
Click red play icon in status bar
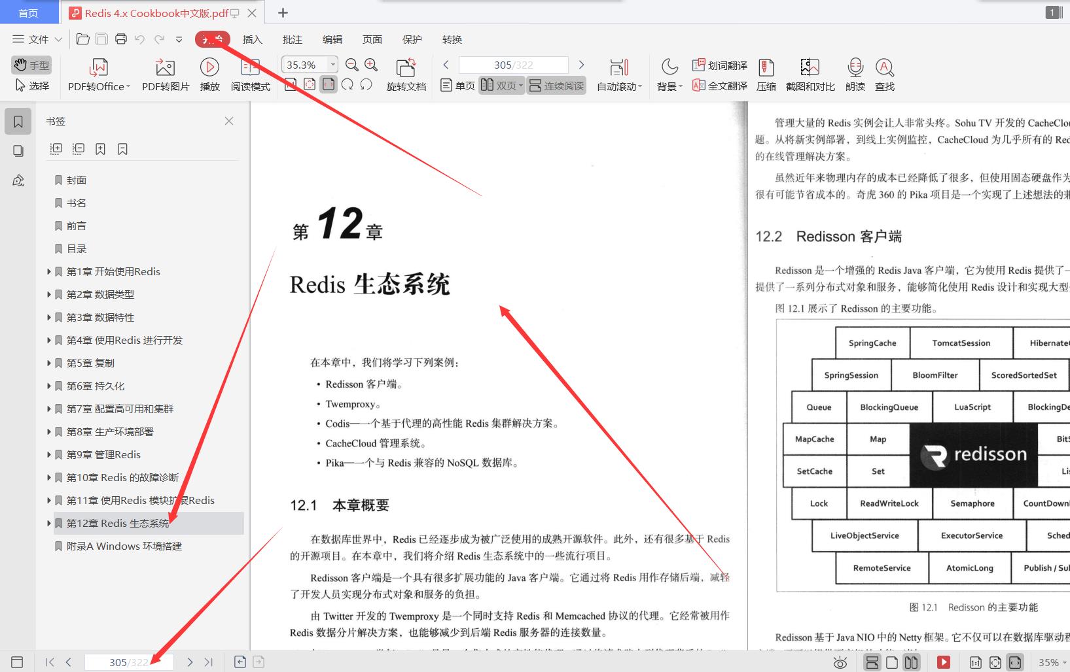[x=944, y=662]
